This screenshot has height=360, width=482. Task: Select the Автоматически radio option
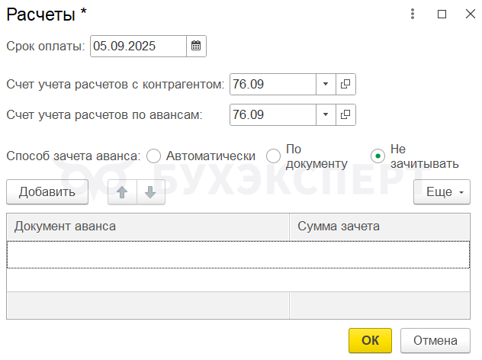153,156
